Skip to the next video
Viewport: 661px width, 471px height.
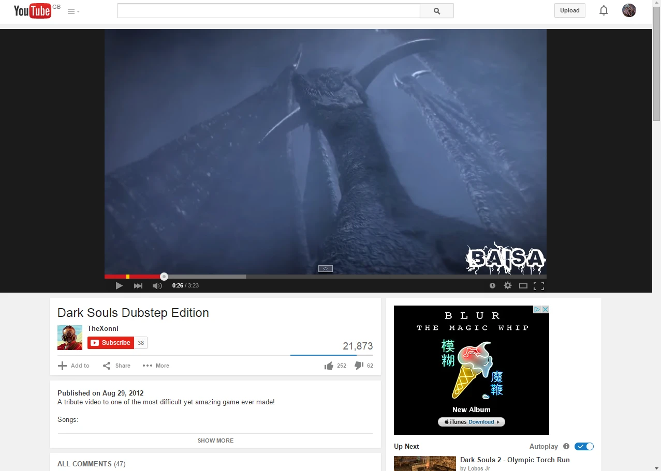(x=138, y=285)
